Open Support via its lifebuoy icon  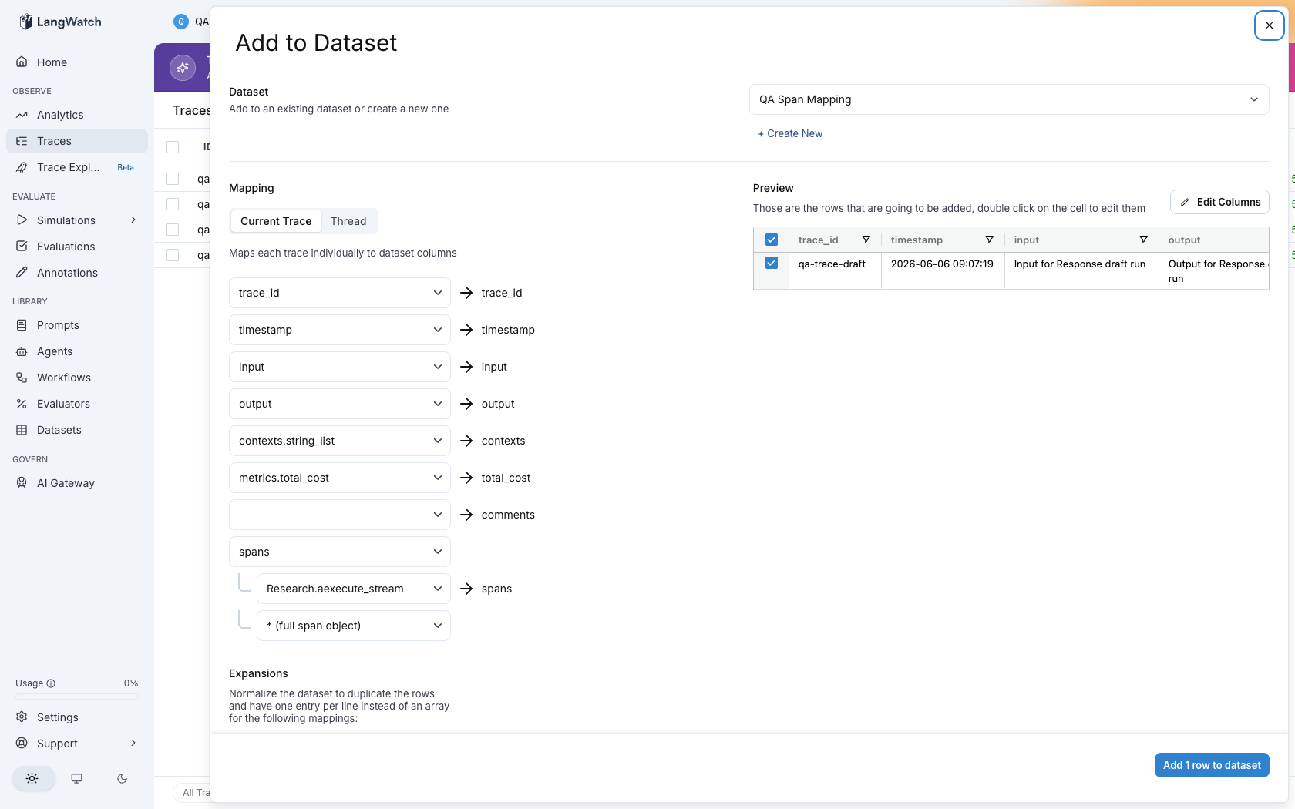click(22, 744)
